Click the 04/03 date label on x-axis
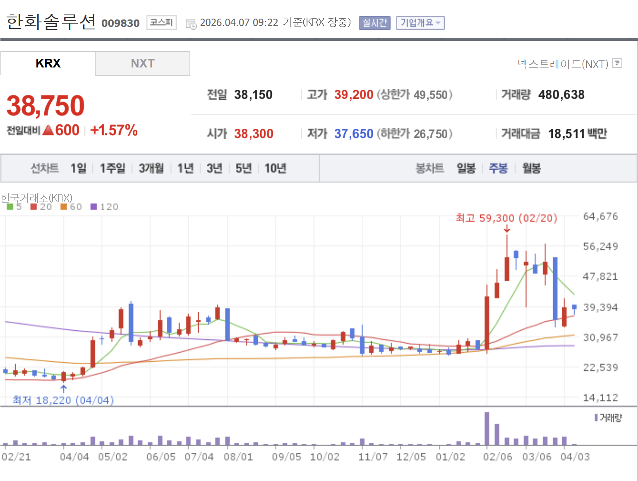This screenshot has height=481, width=638. coord(575,457)
